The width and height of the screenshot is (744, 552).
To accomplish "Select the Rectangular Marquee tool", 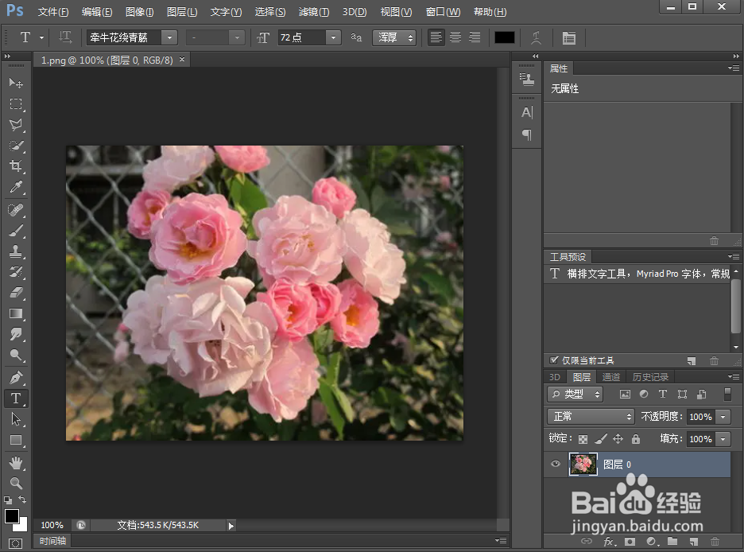I will [x=16, y=104].
